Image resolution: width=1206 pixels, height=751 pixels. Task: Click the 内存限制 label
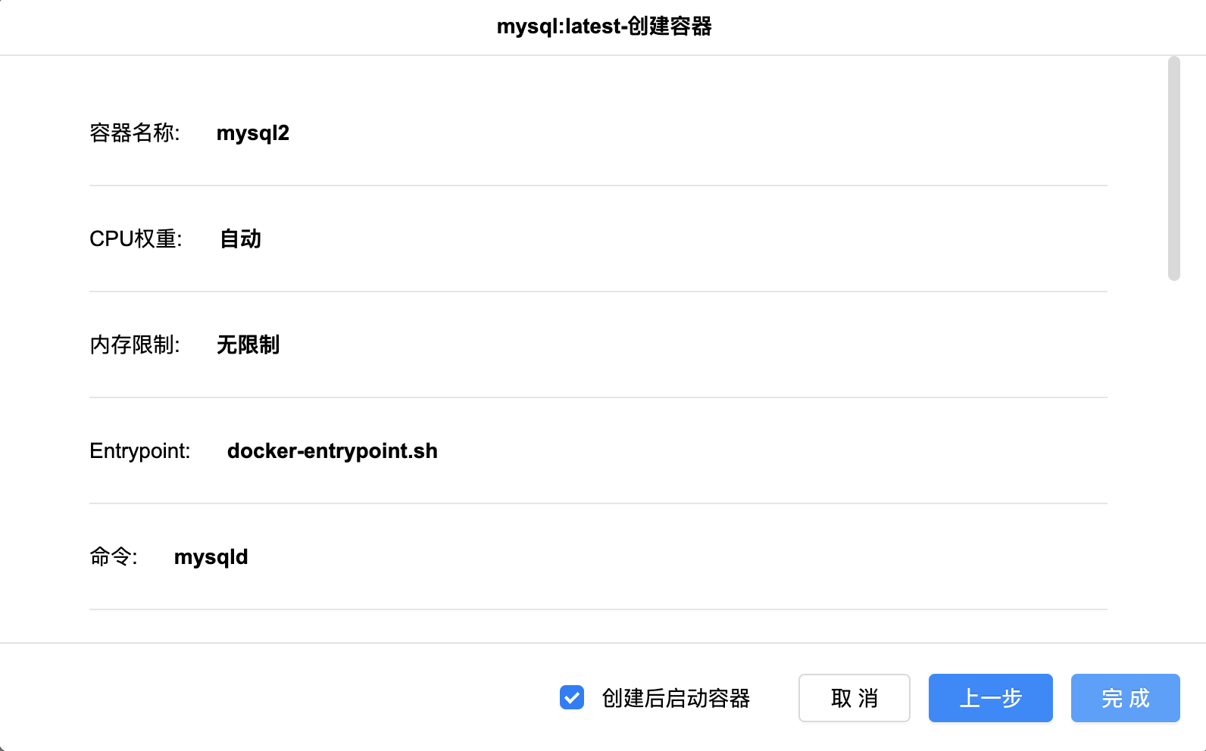coord(134,345)
